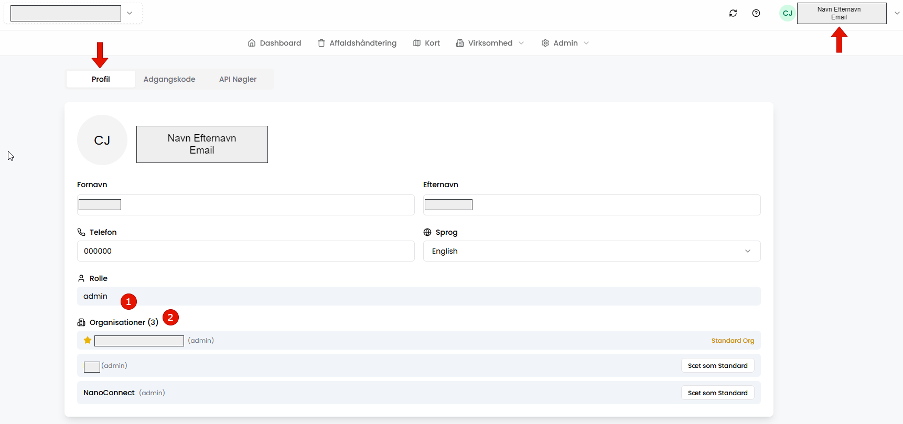The height and width of the screenshot is (424, 903).
Task: Open organisation selector dropdown at top left
Action: (x=130, y=13)
